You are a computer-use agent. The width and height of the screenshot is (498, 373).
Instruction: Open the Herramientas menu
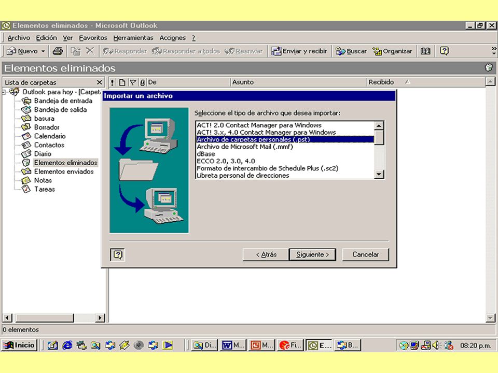click(133, 38)
